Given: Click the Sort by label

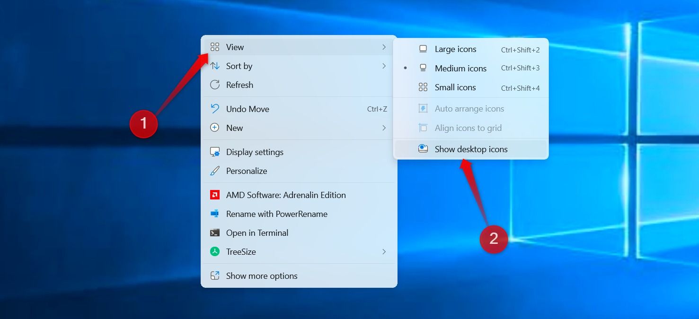Looking at the screenshot, I should (239, 66).
